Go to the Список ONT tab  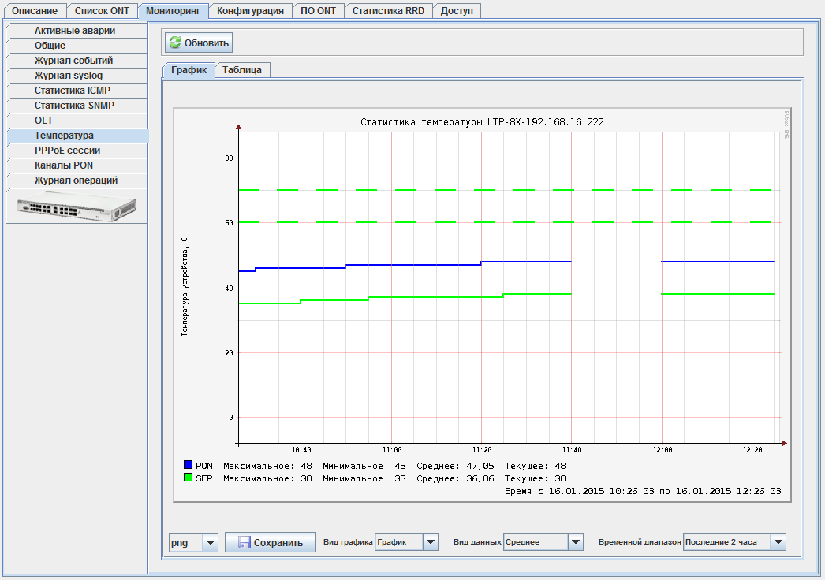coord(102,11)
